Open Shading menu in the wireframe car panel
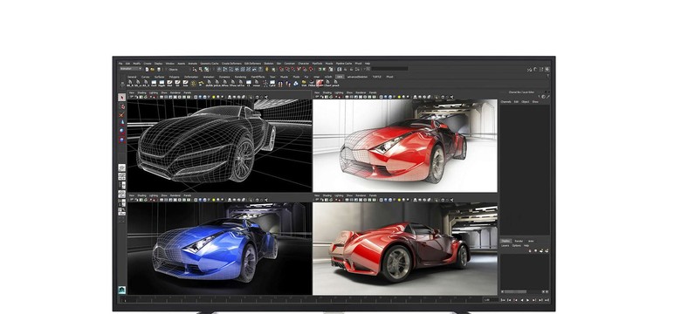 click(141, 92)
